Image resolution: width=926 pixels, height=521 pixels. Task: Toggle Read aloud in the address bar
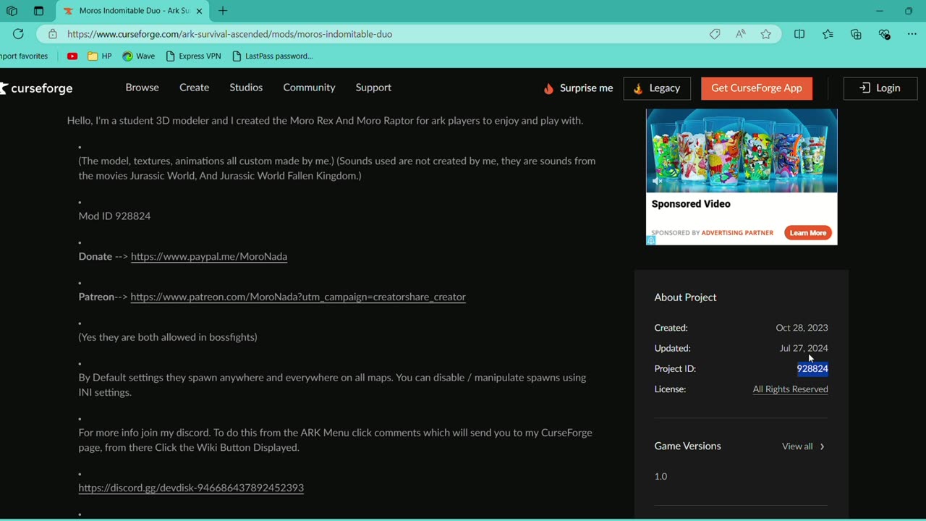[x=740, y=34]
